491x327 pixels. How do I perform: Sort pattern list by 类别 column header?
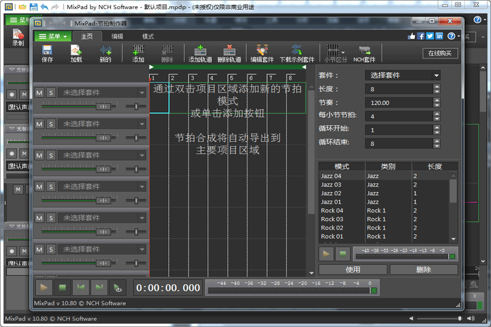tap(389, 166)
